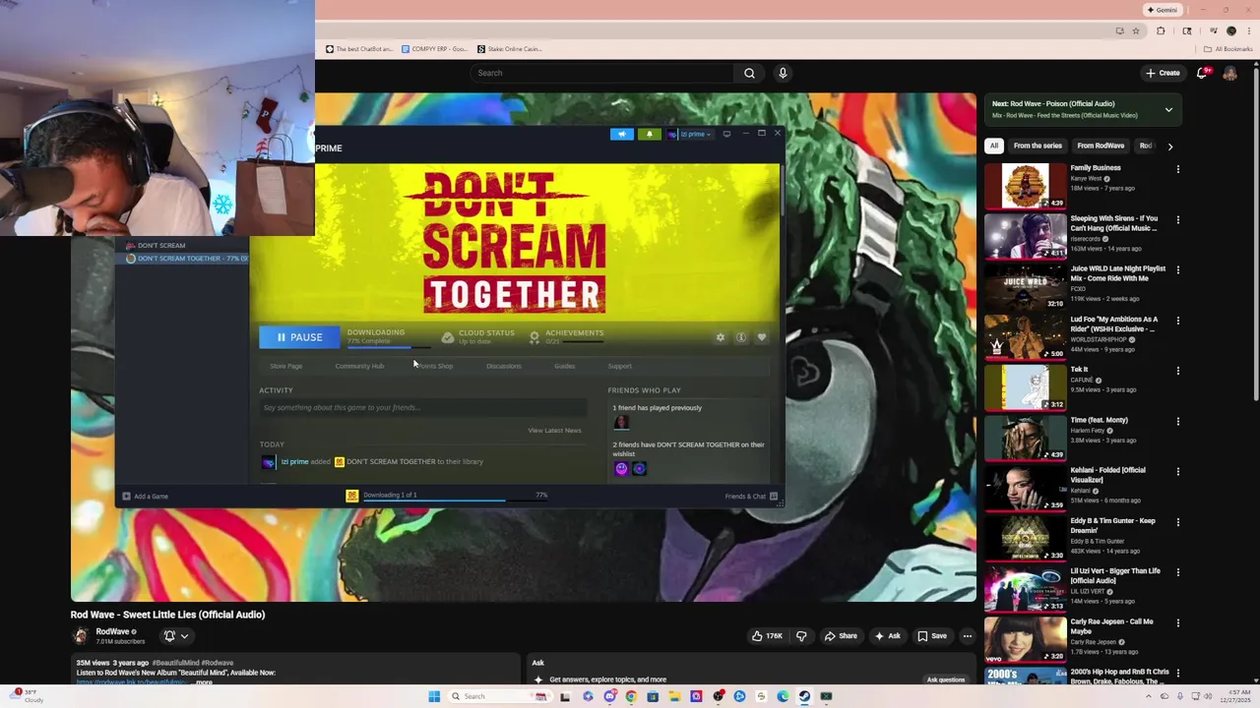Screen dimensions: 1260x708
Task: Show more filter chips arrow
Action: point(1169,146)
